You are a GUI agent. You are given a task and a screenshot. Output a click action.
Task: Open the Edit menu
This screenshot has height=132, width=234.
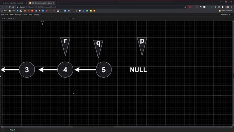7,15
